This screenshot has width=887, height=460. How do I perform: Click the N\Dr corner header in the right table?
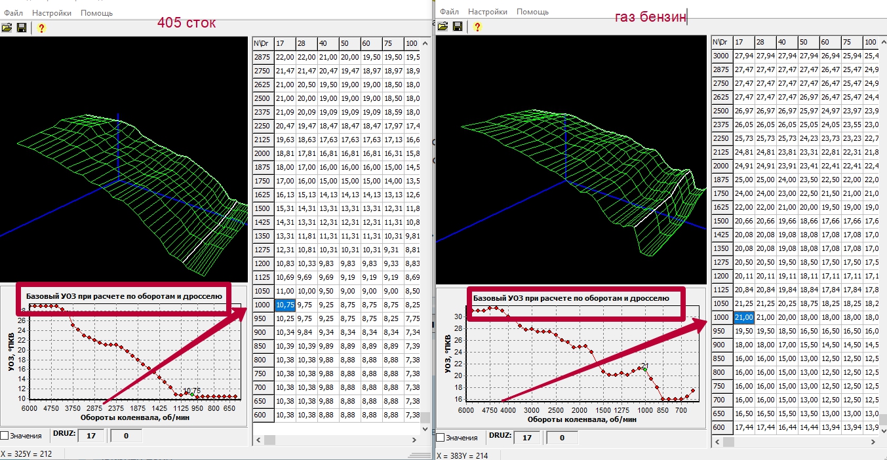(722, 42)
